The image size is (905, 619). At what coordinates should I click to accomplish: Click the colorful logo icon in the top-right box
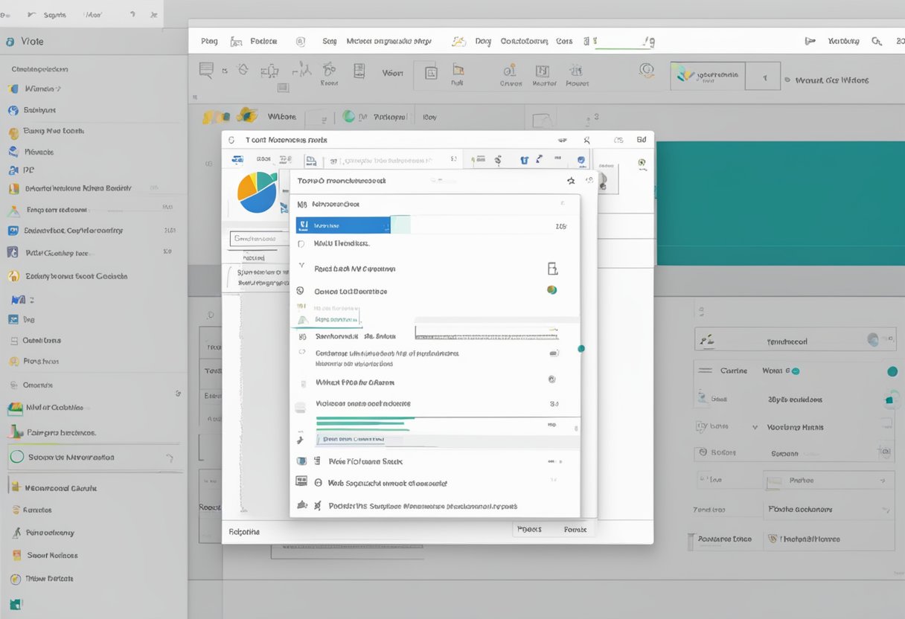(685, 75)
